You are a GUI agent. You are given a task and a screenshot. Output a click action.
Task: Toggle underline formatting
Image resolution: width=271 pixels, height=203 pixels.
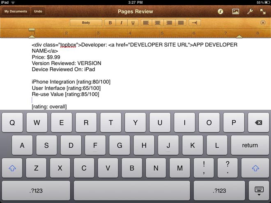coord(133,23)
